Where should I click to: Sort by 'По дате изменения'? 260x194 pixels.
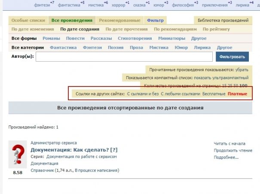(33, 30)
